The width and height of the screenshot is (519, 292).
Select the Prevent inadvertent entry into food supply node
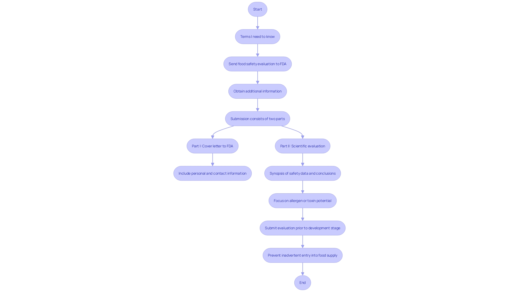pyautogui.click(x=302, y=255)
